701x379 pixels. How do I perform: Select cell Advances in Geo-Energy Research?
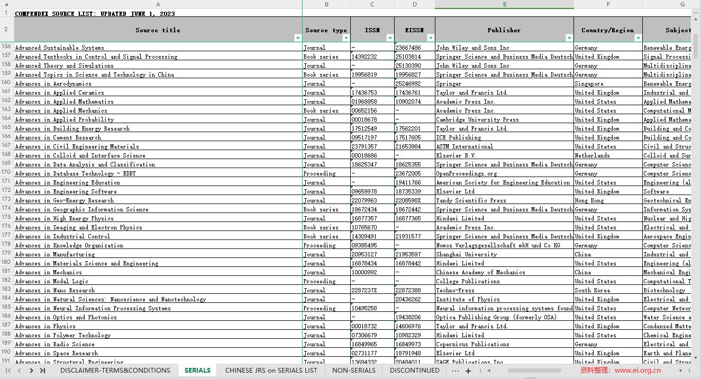coord(158,200)
